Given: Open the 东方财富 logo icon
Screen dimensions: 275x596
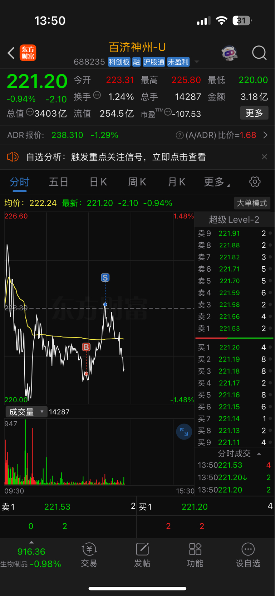Looking at the screenshot, I should point(28,53).
